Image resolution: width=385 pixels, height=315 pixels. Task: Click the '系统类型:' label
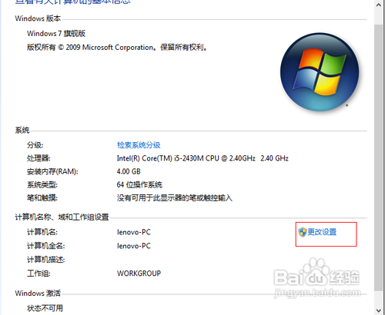[42, 184]
